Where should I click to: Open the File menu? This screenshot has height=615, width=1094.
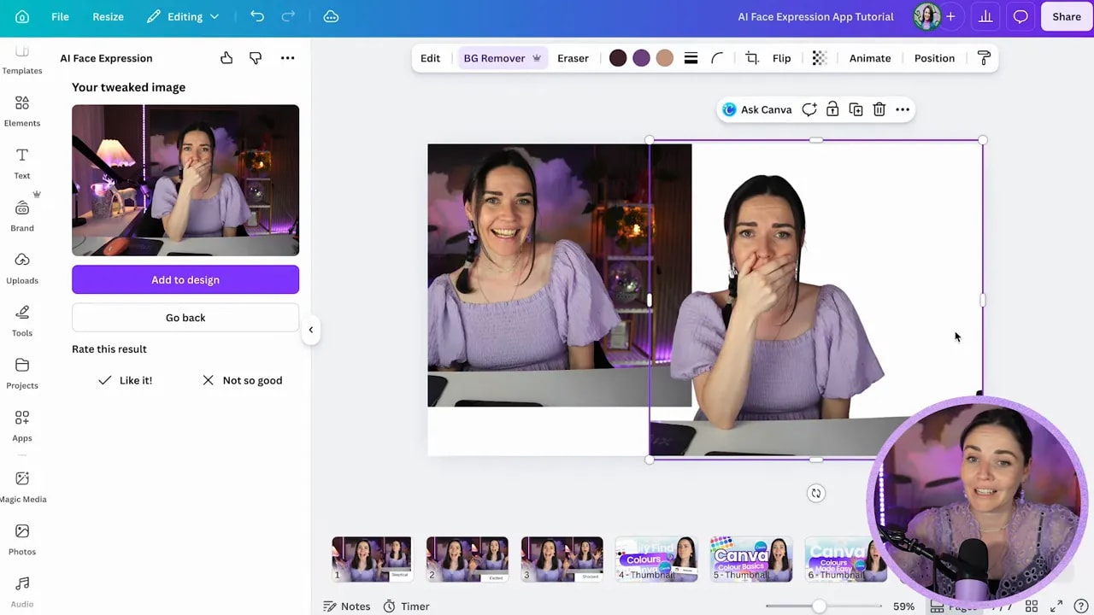click(x=60, y=16)
